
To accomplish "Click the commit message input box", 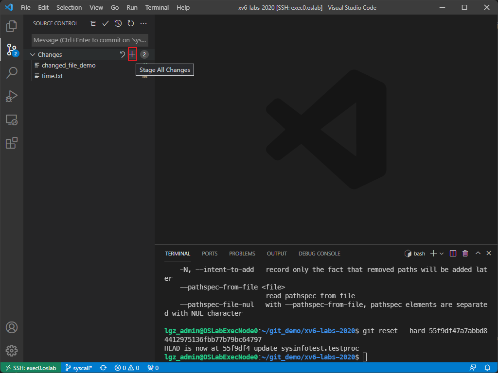I will pos(90,40).
